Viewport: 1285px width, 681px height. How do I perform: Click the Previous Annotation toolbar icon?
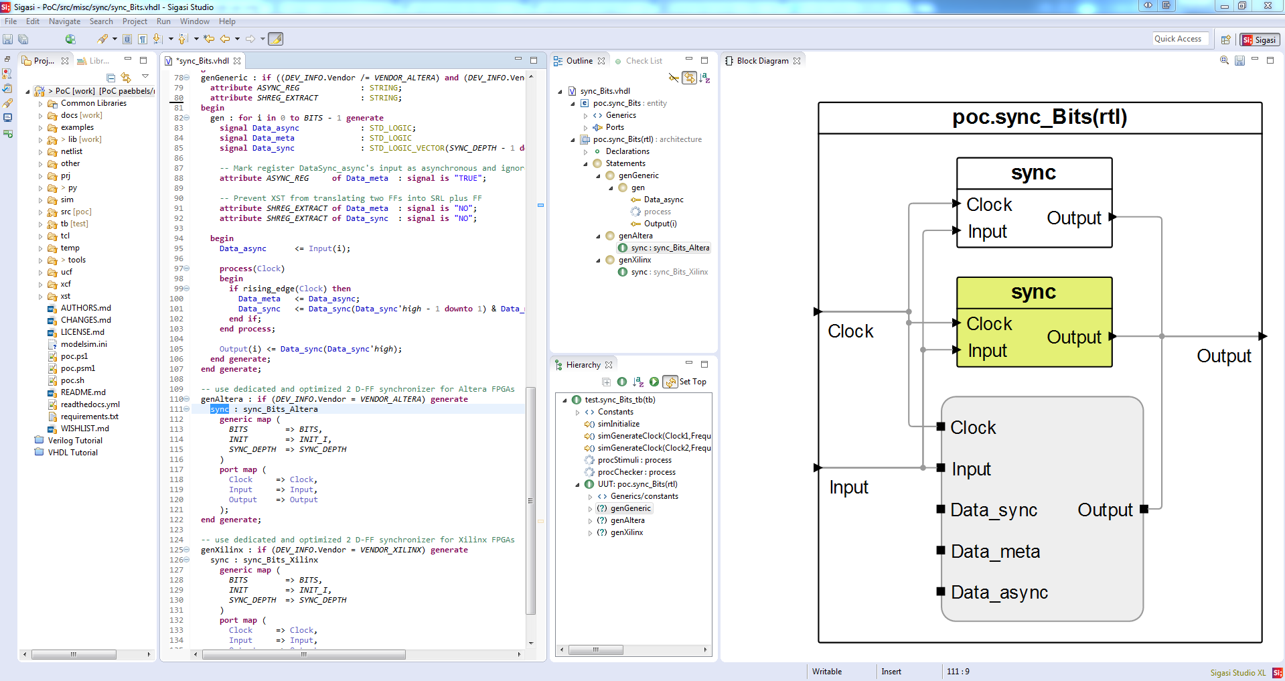(183, 40)
